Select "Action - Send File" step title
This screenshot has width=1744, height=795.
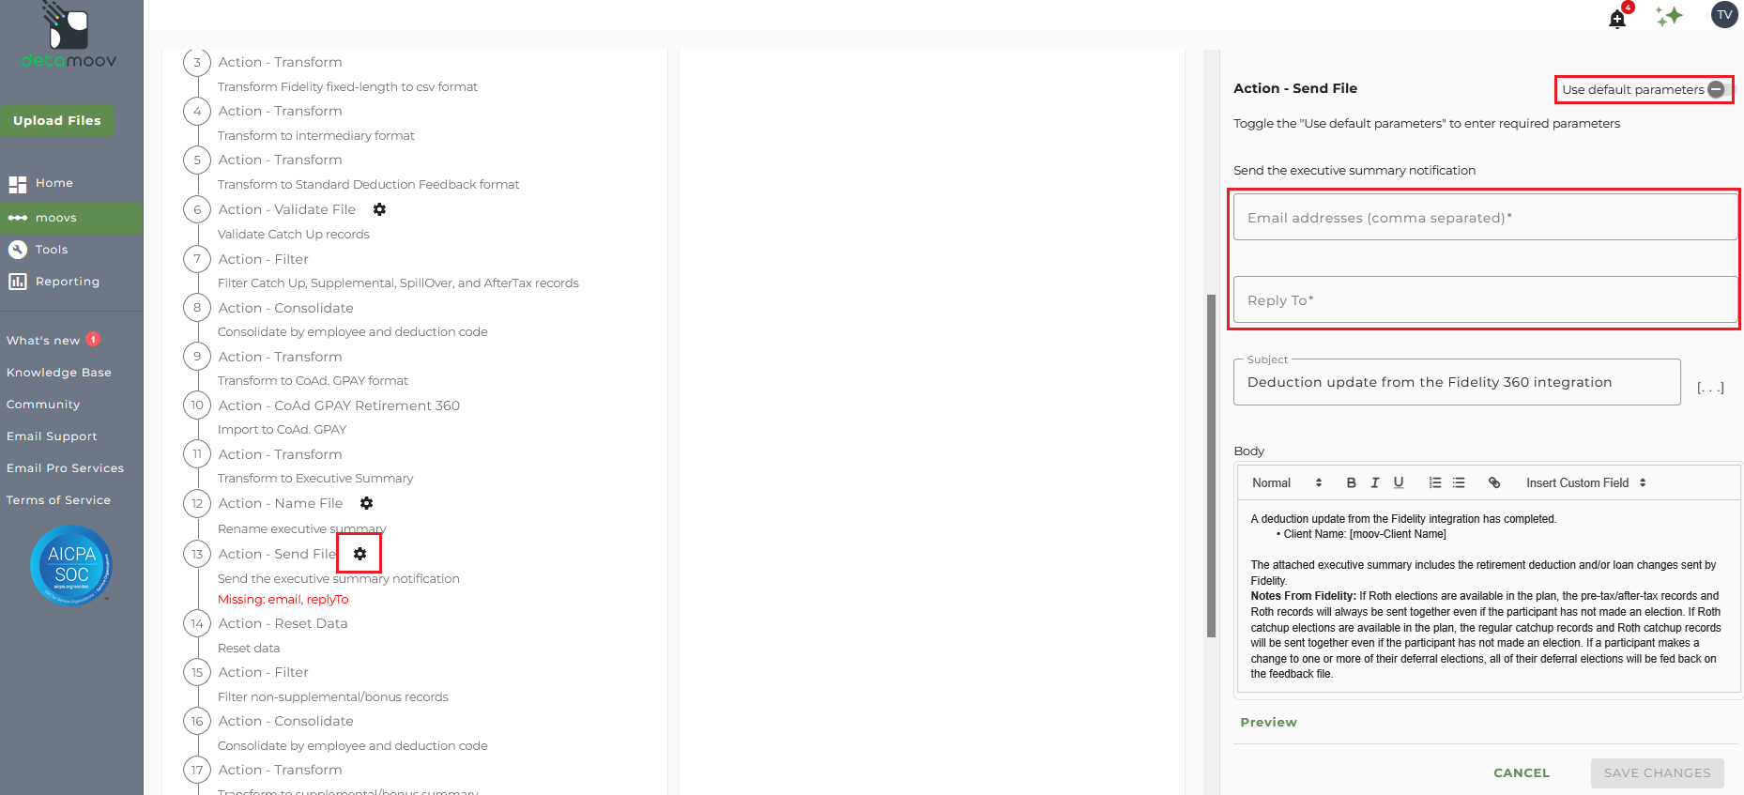click(x=277, y=554)
